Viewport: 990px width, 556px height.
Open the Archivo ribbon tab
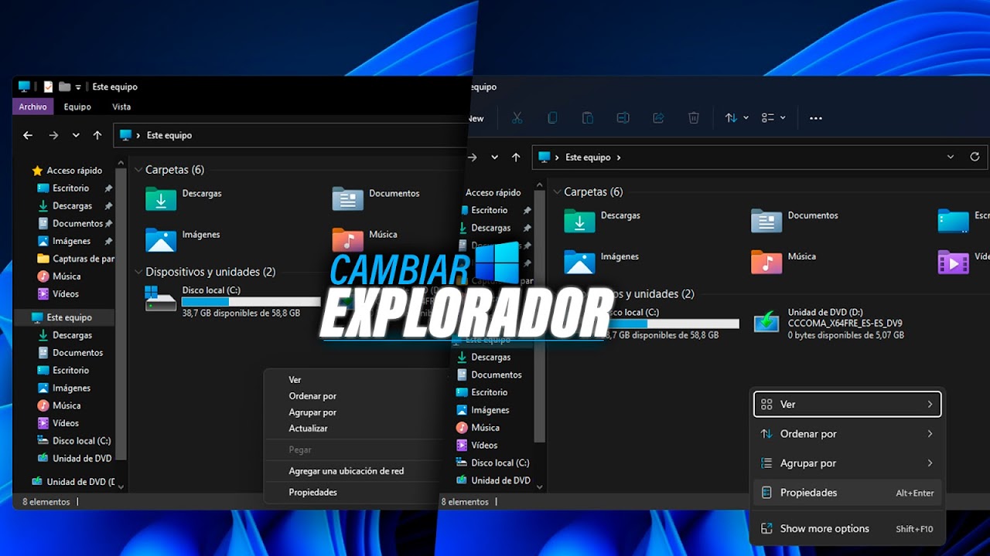click(x=32, y=107)
